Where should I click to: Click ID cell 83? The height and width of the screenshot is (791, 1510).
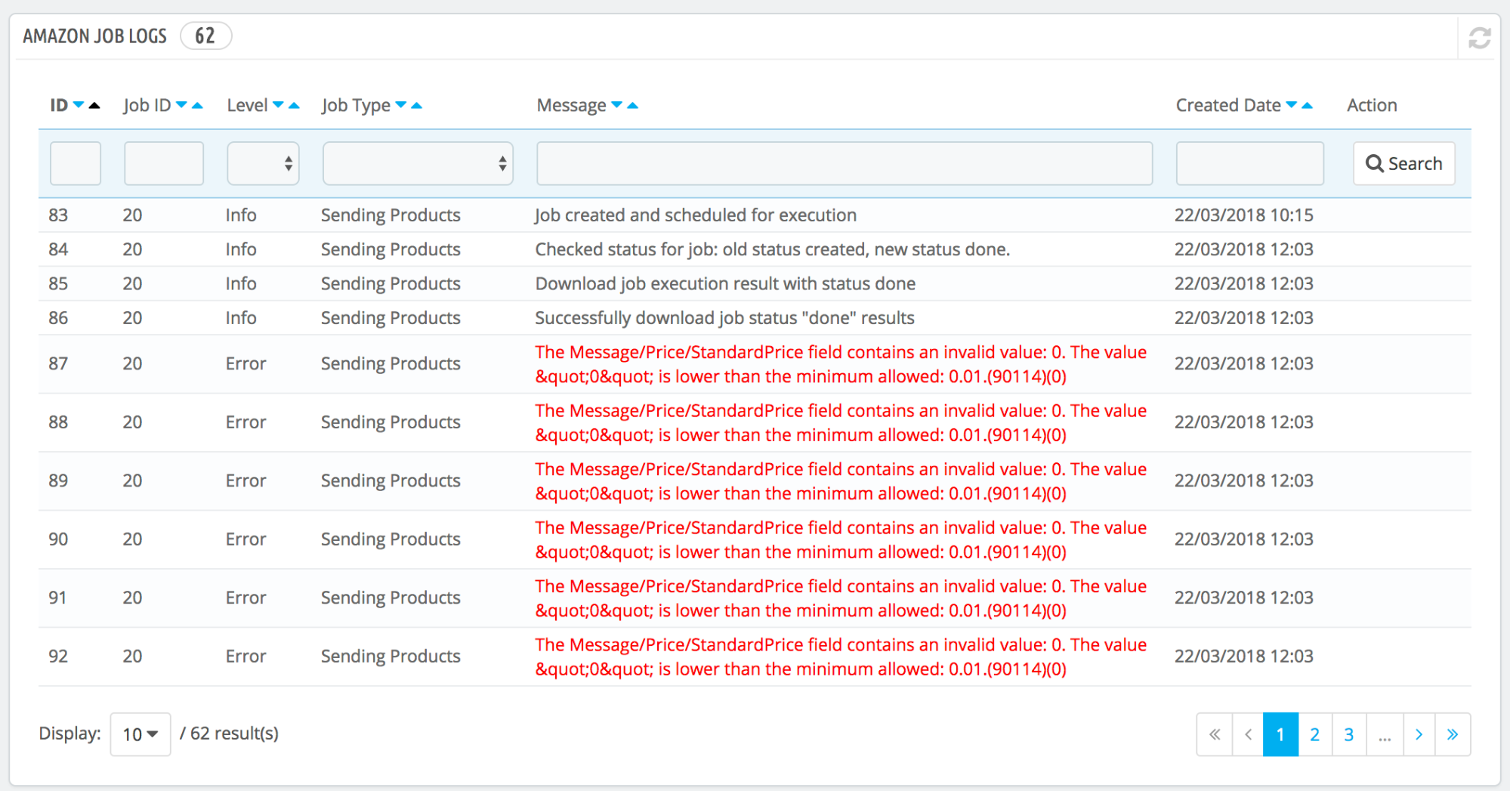pos(58,215)
